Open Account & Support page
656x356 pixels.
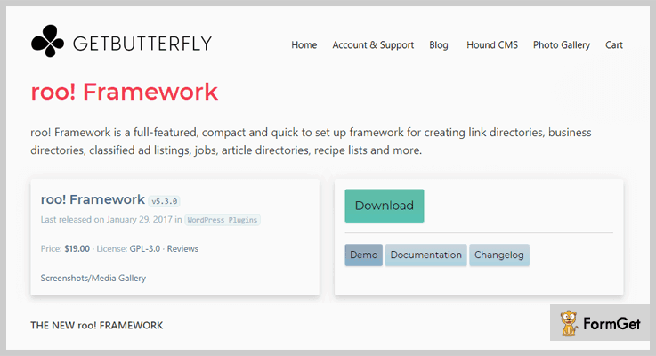click(x=373, y=44)
